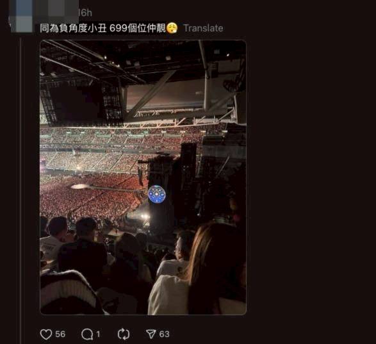Click the long-haired woman in photo foreground
This screenshot has height=344, width=376.
tap(211, 268)
